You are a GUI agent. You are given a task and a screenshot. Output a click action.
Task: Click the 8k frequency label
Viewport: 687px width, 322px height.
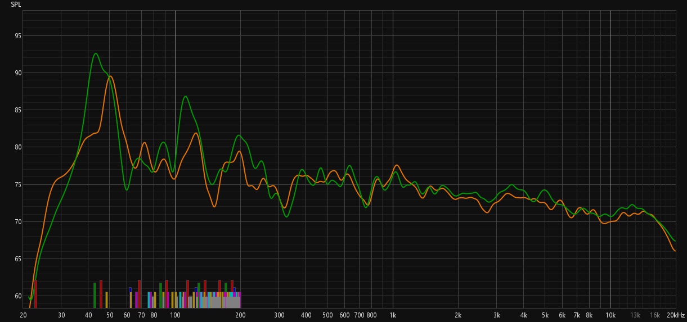[589, 315]
